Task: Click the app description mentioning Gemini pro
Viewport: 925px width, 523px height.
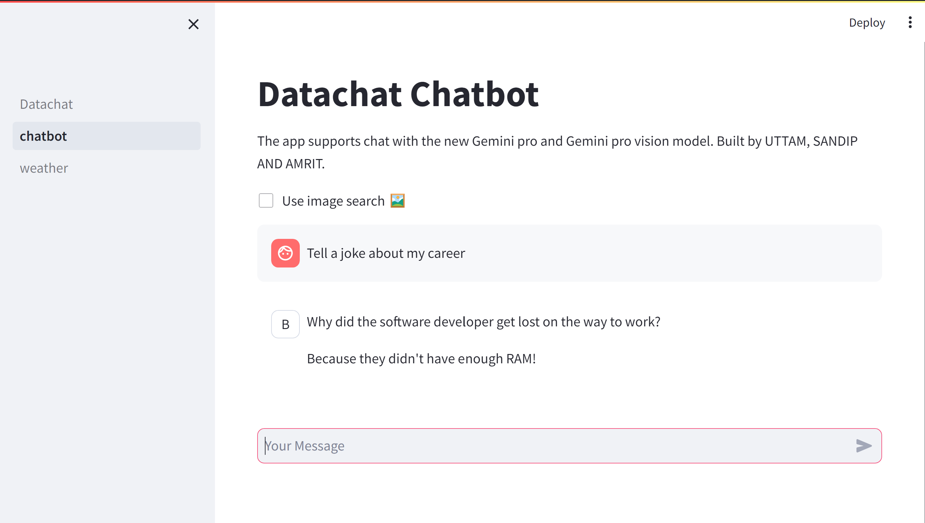Action: (x=557, y=152)
